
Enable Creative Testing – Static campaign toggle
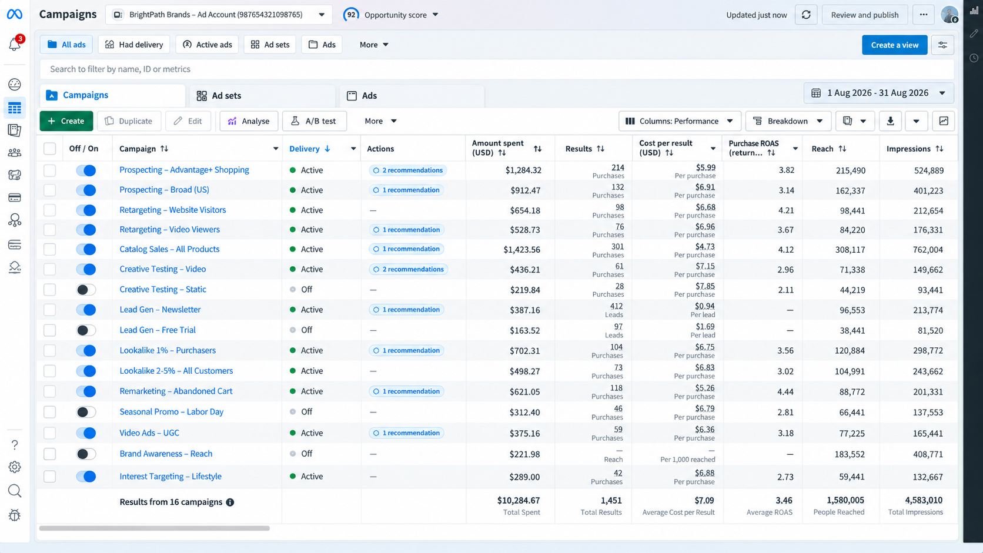[86, 290]
